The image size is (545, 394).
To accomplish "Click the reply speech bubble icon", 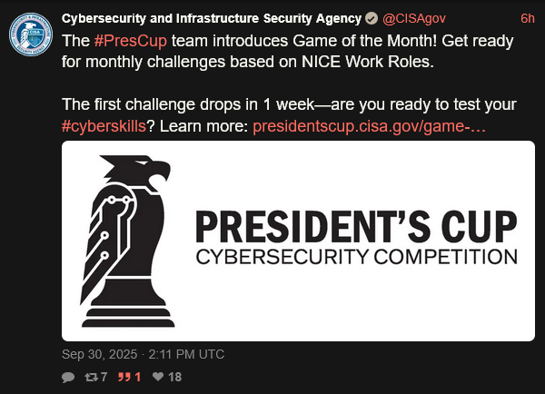I will coord(68,377).
